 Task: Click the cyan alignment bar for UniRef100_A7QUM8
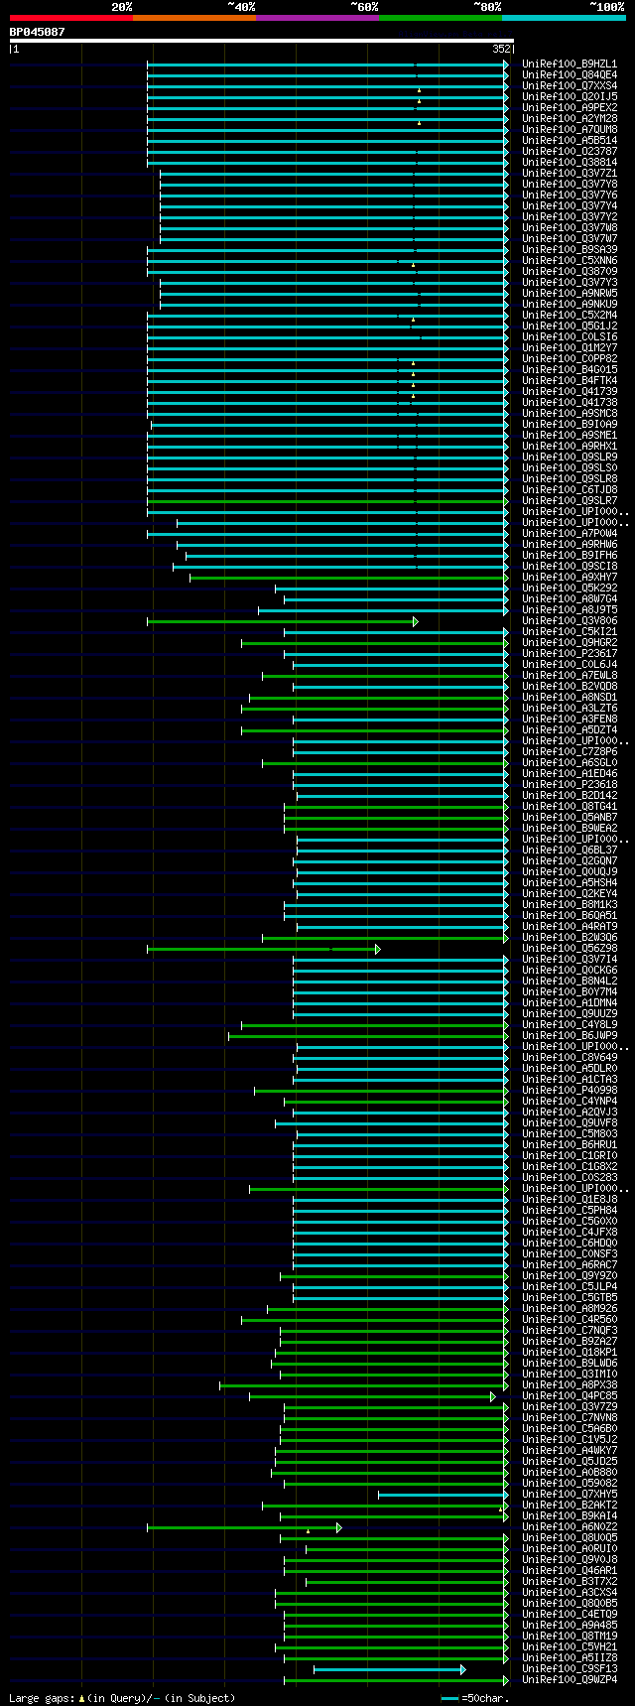(327, 130)
